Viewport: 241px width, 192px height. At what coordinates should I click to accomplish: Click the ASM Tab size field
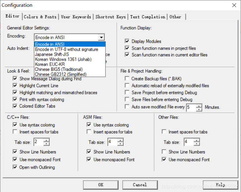coord(113,142)
